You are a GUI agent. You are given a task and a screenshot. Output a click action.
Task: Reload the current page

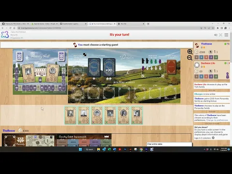(x=10, y=28)
